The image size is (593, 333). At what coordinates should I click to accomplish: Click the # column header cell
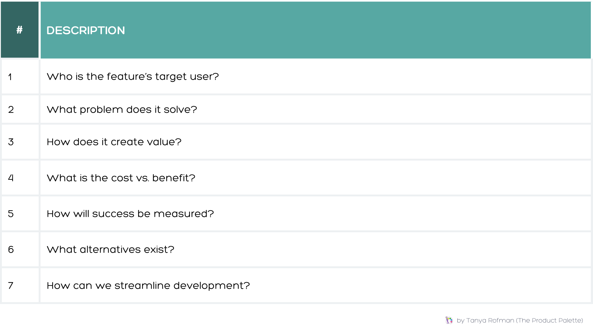[x=19, y=30]
